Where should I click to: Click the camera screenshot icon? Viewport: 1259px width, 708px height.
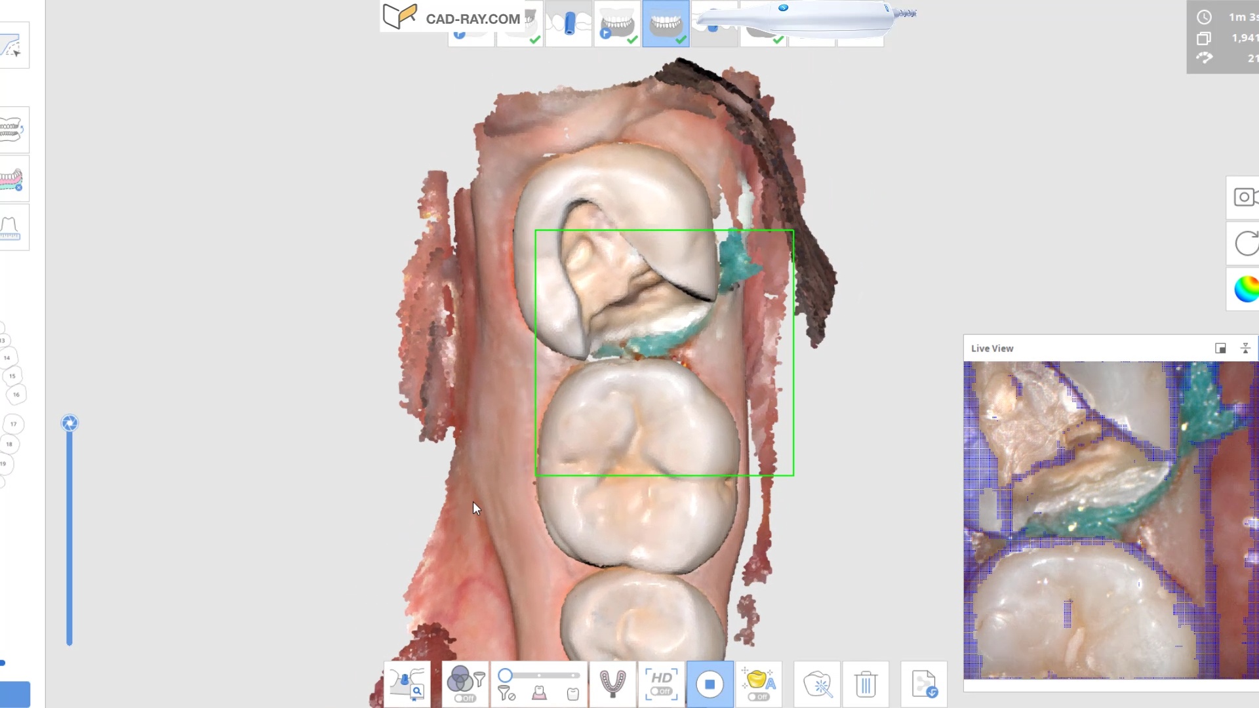[x=1244, y=197]
